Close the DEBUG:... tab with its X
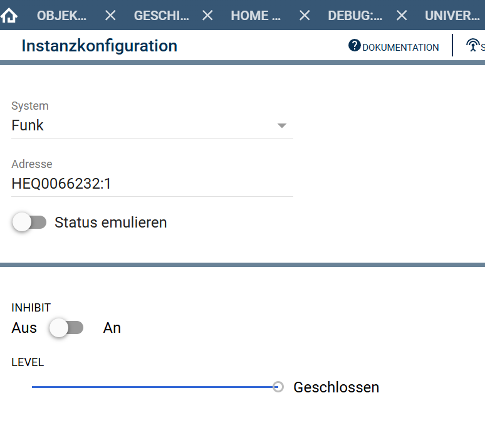Viewport: 485px width, 430px height. point(402,16)
